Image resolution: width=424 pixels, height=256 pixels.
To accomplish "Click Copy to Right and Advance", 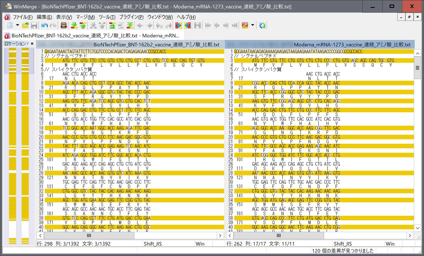I will (159, 25).
